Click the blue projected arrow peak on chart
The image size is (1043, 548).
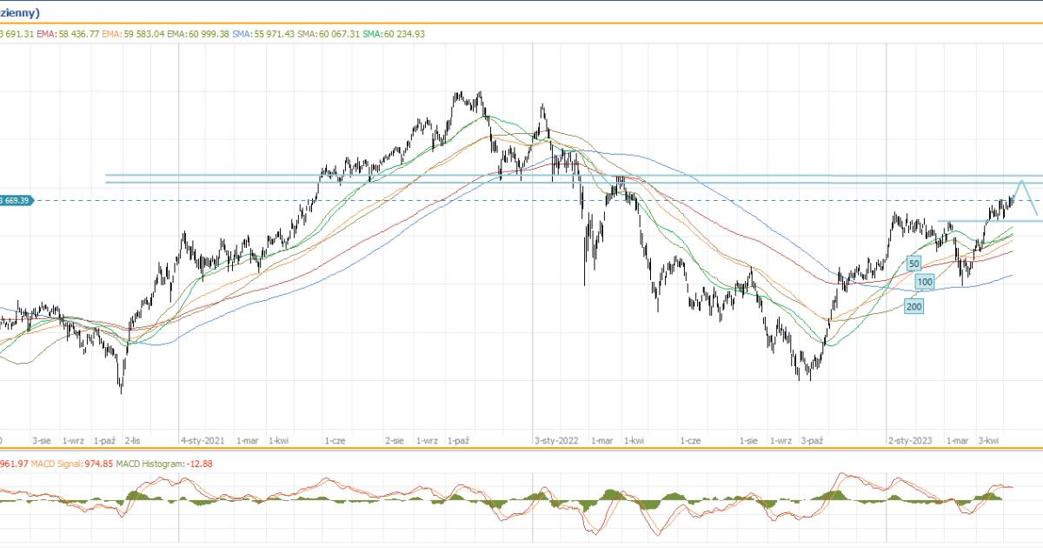pyautogui.click(x=1024, y=181)
